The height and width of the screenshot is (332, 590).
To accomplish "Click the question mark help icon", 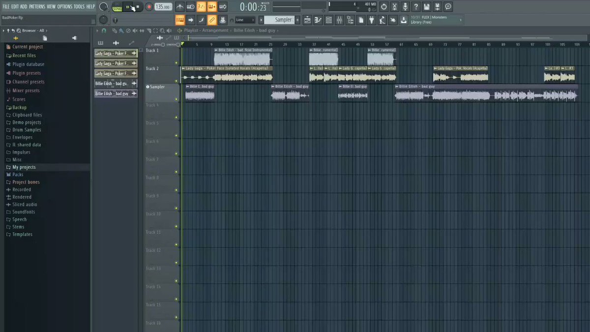I will (416, 6).
